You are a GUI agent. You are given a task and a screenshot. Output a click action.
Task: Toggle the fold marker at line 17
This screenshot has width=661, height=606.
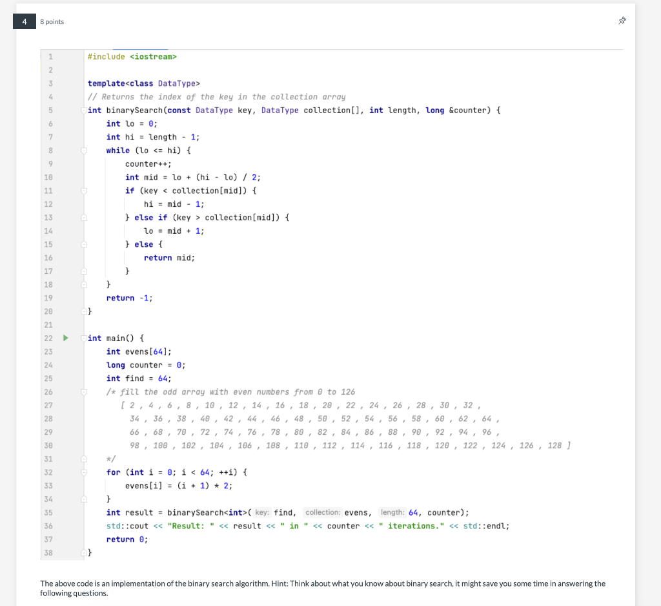click(x=83, y=271)
